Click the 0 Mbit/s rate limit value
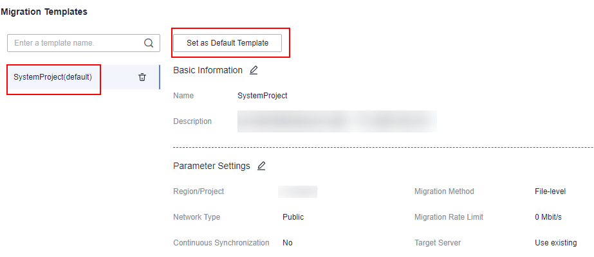 [x=548, y=217]
